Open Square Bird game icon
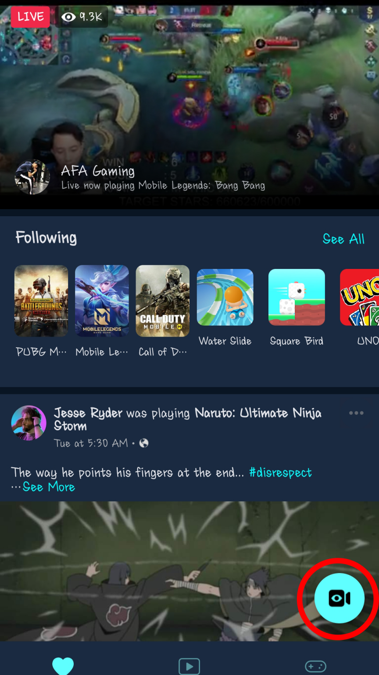The height and width of the screenshot is (675, 379). pos(297,297)
